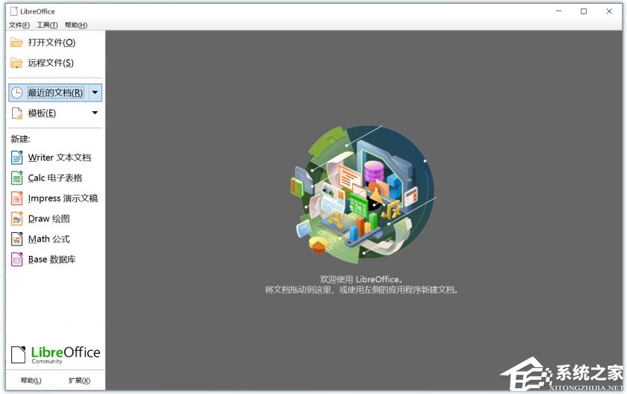
Task: Expand the 最近的文档 dropdown arrow
Action: point(96,93)
